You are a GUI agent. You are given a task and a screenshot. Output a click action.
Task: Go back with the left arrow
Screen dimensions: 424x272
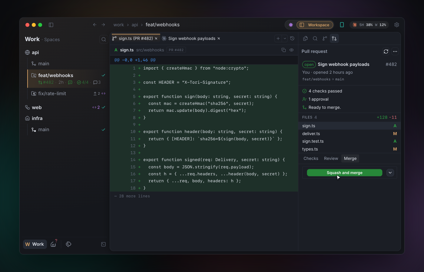point(95,25)
